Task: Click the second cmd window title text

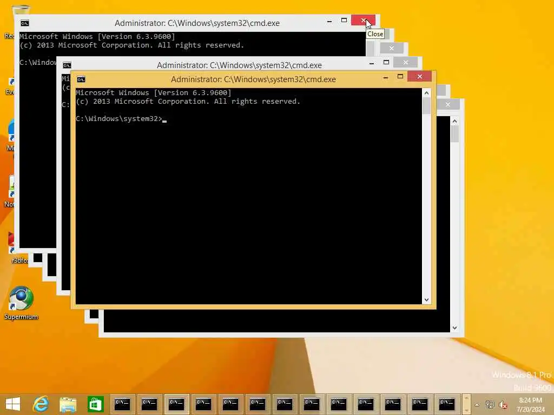Action: point(239,65)
